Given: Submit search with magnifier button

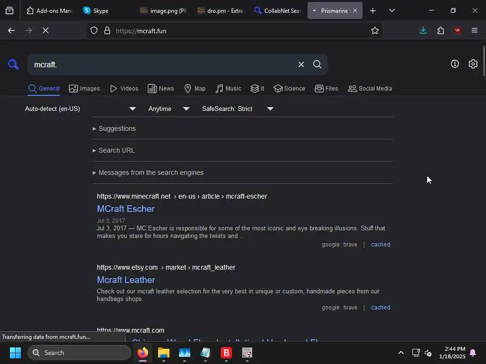Looking at the screenshot, I should (317, 64).
